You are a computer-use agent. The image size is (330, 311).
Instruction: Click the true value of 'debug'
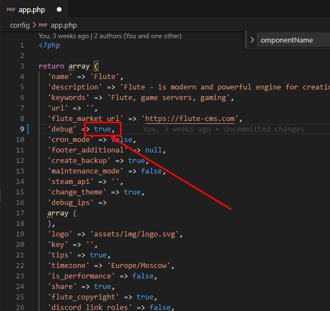[102, 129]
